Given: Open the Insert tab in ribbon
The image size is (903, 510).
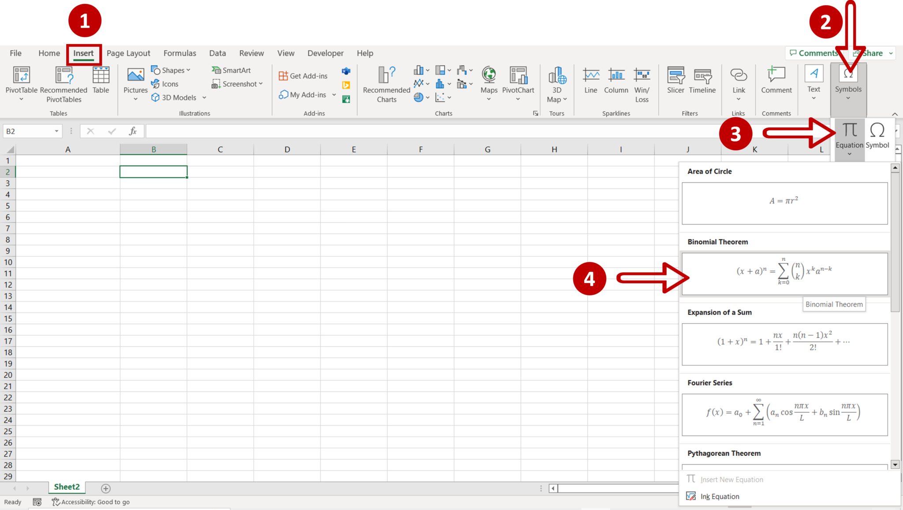Looking at the screenshot, I should (x=83, y=52).
